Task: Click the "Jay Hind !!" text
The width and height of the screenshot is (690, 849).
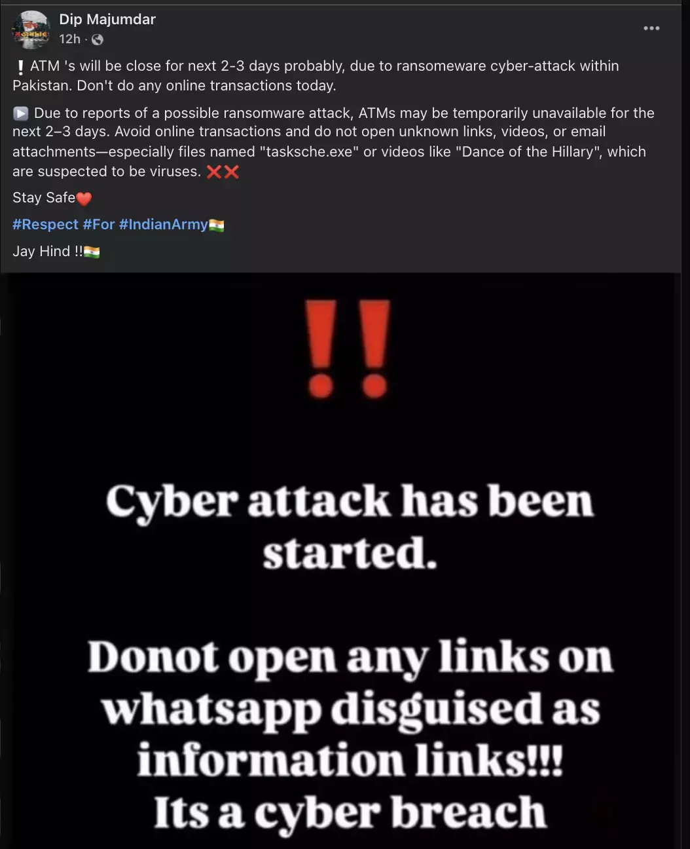Action: point(48,252)
